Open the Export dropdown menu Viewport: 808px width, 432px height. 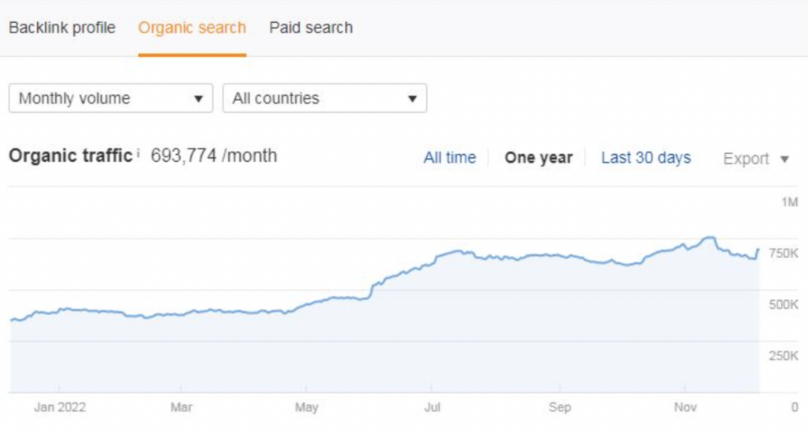point(756,159)
